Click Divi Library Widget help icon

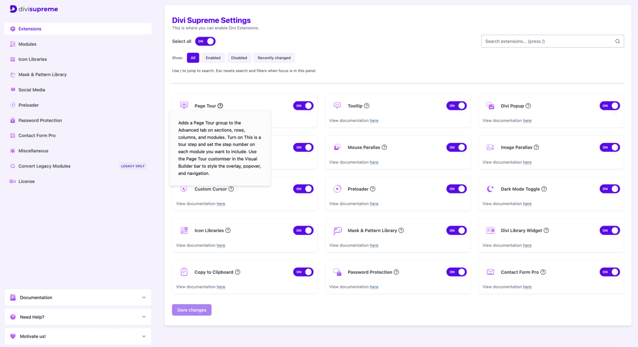546,230
